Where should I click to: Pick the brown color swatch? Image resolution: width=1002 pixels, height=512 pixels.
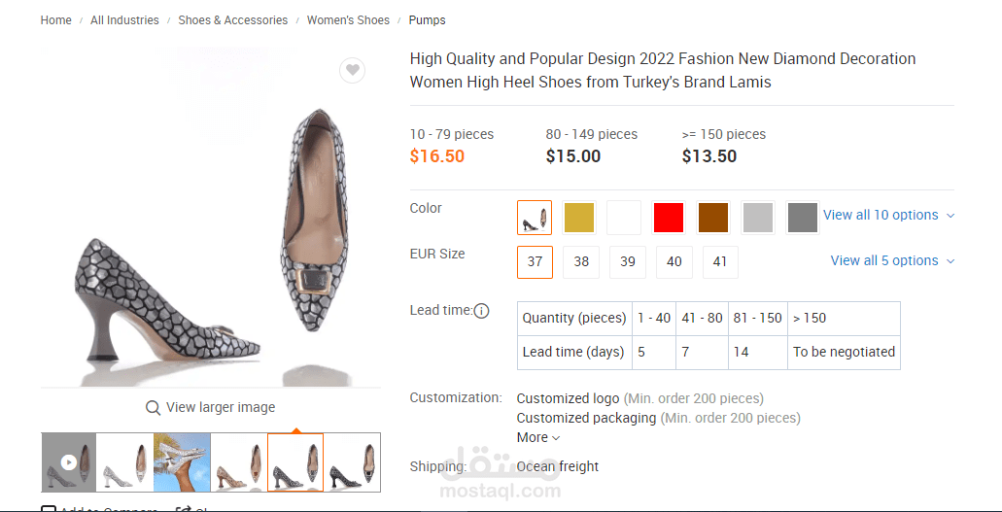[713, 218]
